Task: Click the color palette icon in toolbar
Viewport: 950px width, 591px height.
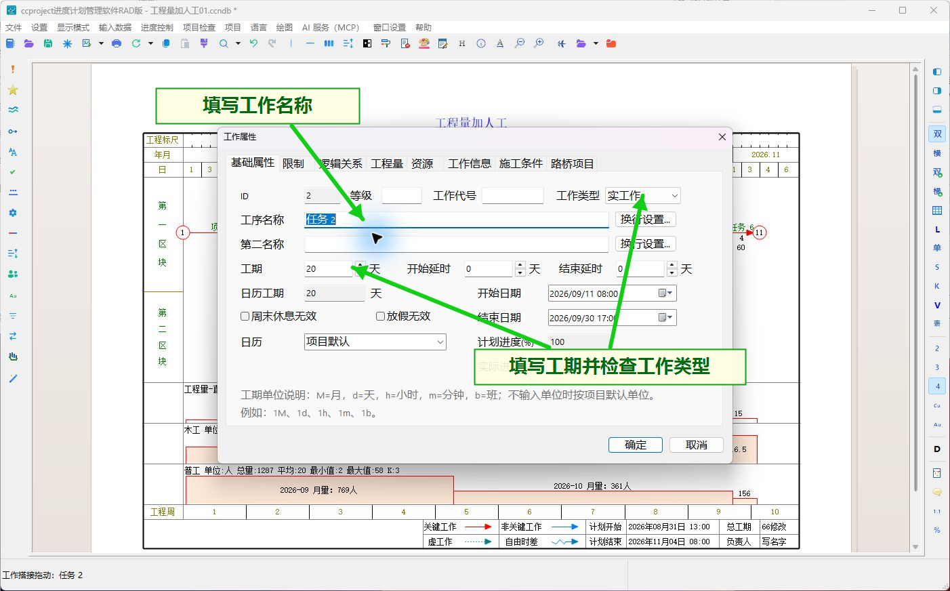Action: point(424,43)
